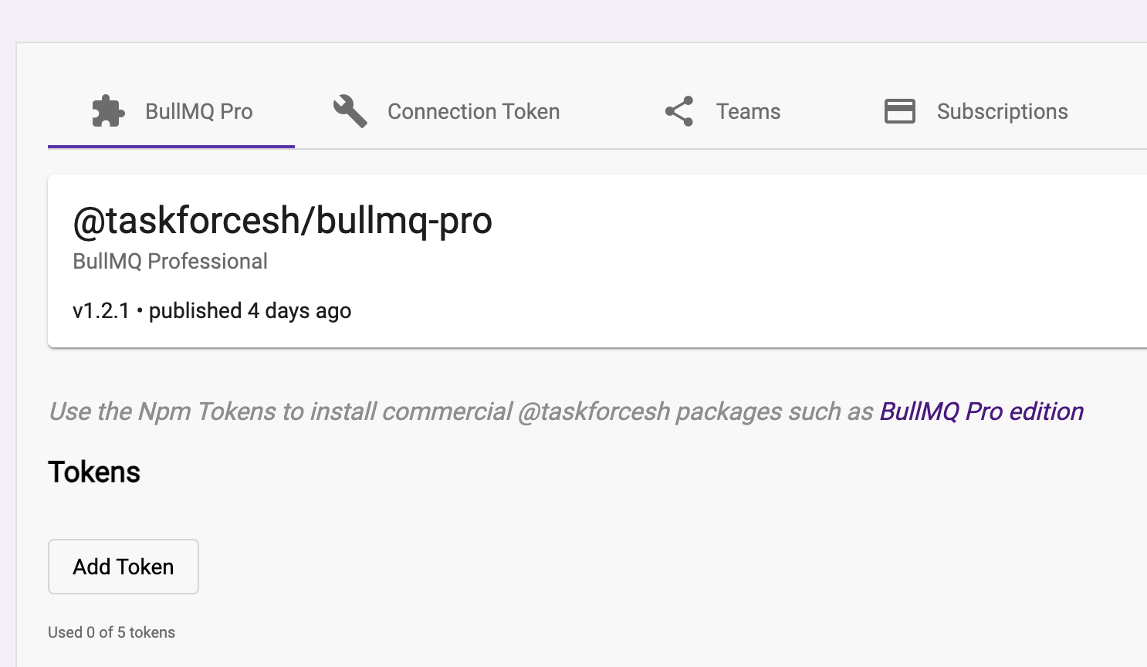Click the wrench icon for Connection Token
The image size is (1147, 667).
tap(350, 111)
